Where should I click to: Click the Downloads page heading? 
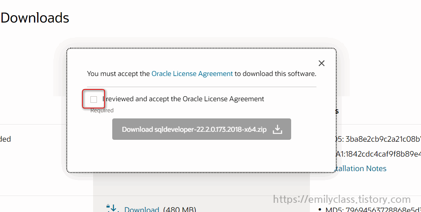click(x=34, y=18)
